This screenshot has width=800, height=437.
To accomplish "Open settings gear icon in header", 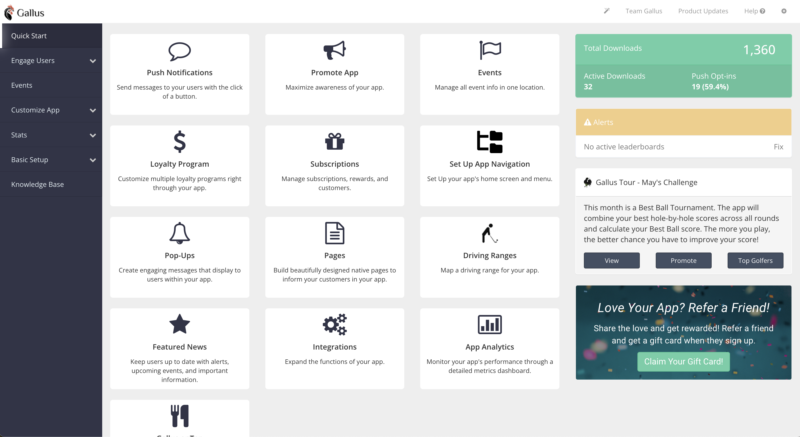I will click(784, 11).
